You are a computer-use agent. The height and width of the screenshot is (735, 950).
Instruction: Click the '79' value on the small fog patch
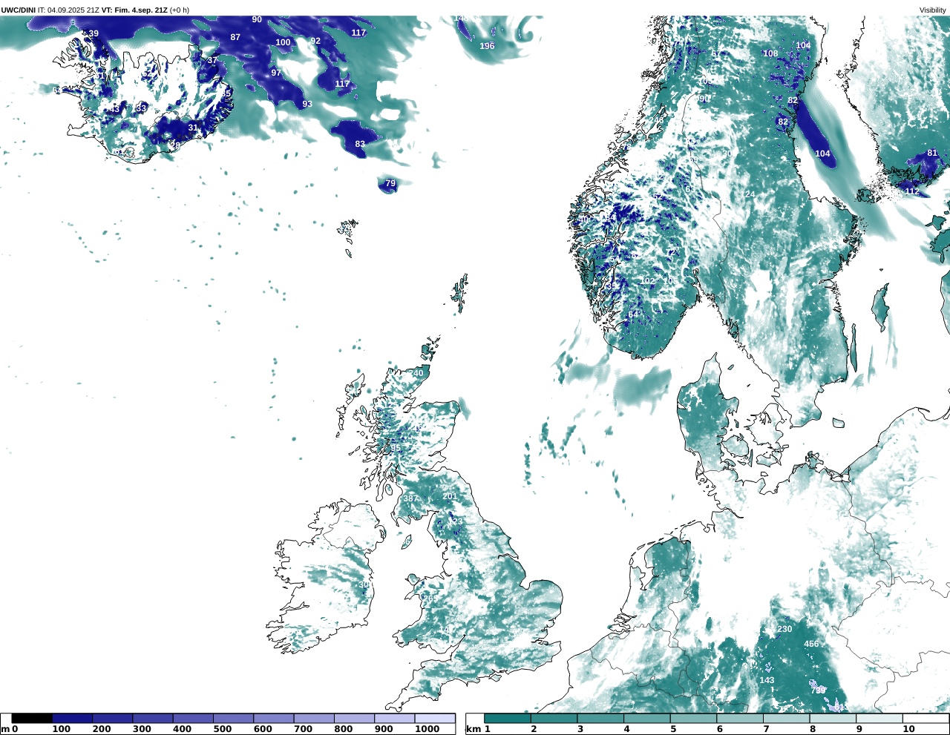pyautogui.click(x=390, y=183)
